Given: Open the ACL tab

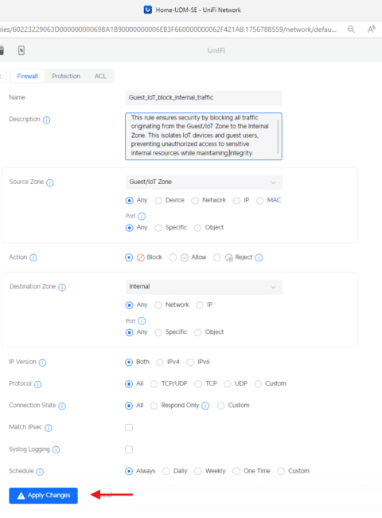Looking at the screenshot, I should [100, 76].
